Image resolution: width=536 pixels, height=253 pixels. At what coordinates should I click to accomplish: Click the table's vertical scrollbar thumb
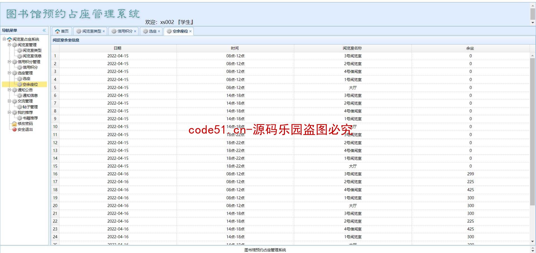click(533, 132)
